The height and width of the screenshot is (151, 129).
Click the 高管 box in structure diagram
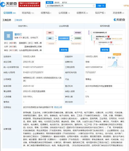pyautogui.click(x=50, y=38)
